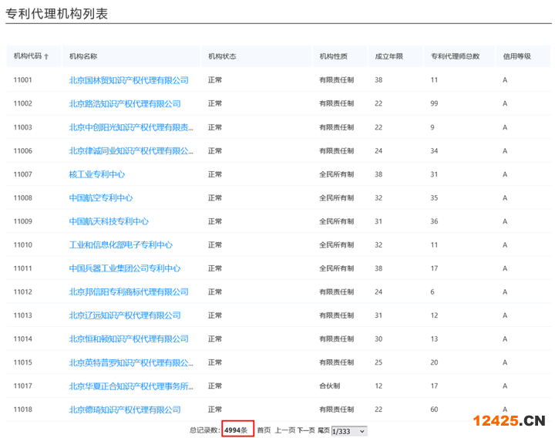The width and height of the screenshot is (555, 438).
Task: Click the sort arrow beside 机构代码
Action: click(x=47, y=57)
